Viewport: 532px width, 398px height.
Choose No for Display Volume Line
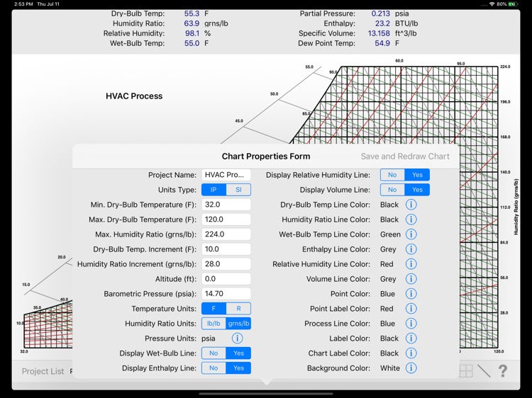[x=392, y=190]
